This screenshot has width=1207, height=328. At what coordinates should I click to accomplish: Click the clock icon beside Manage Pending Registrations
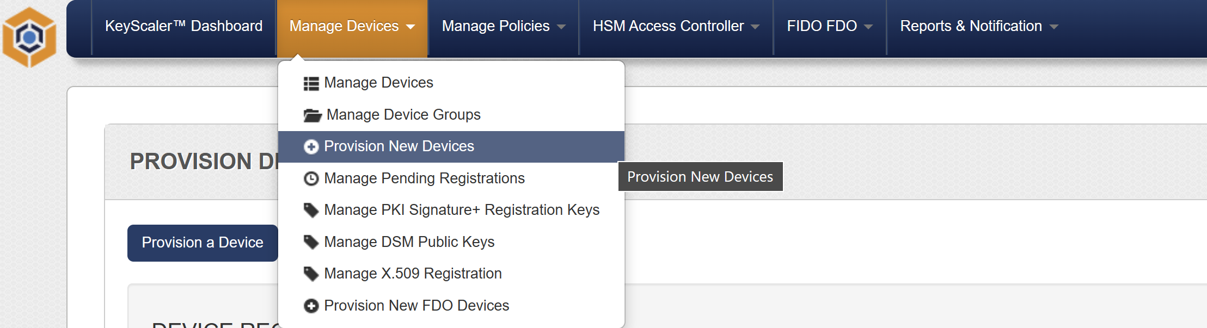(x=311, y=178)
